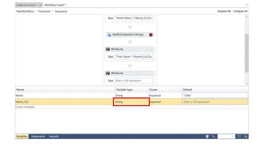Click the empty WriteLine Text expression field
This screenshot has height=148, width=264.
click(x=133, y=81)
